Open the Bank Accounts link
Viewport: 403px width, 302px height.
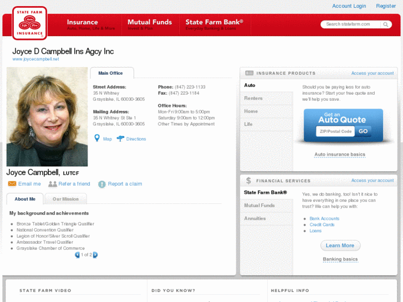pos(324,218)
